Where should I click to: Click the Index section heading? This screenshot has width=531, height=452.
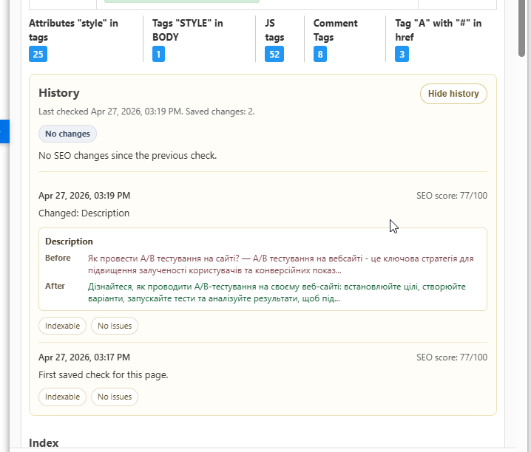point(44,442)
